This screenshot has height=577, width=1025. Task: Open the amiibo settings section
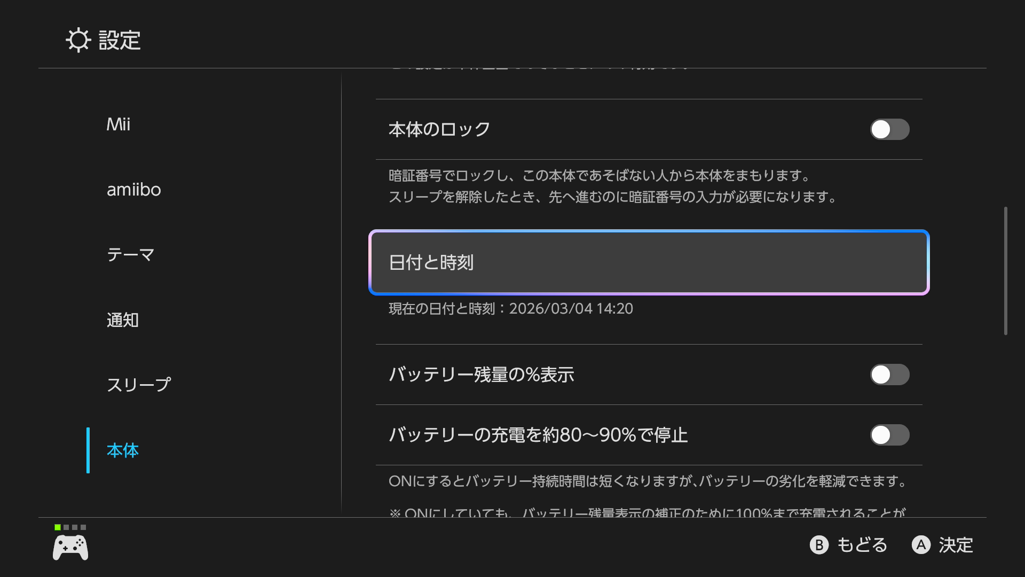point(134,190)
